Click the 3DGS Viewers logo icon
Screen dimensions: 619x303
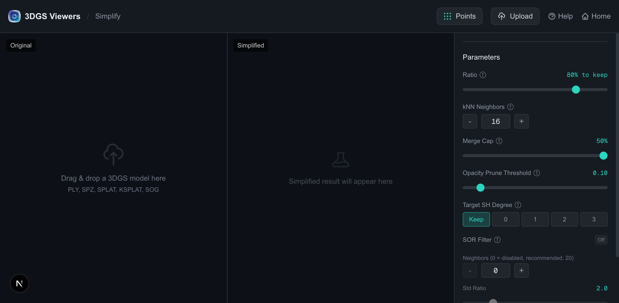pyautogui.click(x=14, y=16)
